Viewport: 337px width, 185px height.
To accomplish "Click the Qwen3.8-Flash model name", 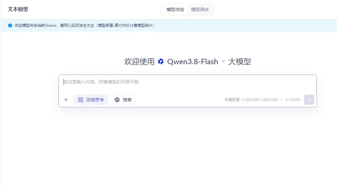I will pyautogui.click(x=193, y=62).
